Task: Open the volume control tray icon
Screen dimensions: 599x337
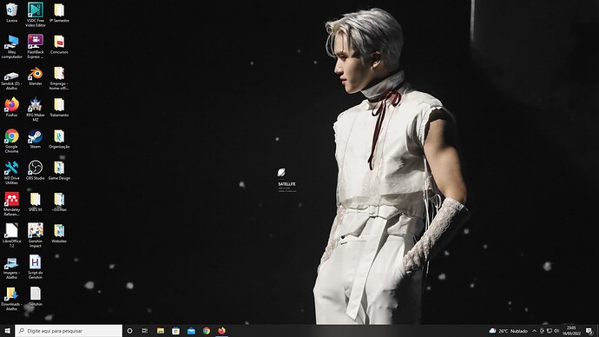Action: click(x=556, y=331)
